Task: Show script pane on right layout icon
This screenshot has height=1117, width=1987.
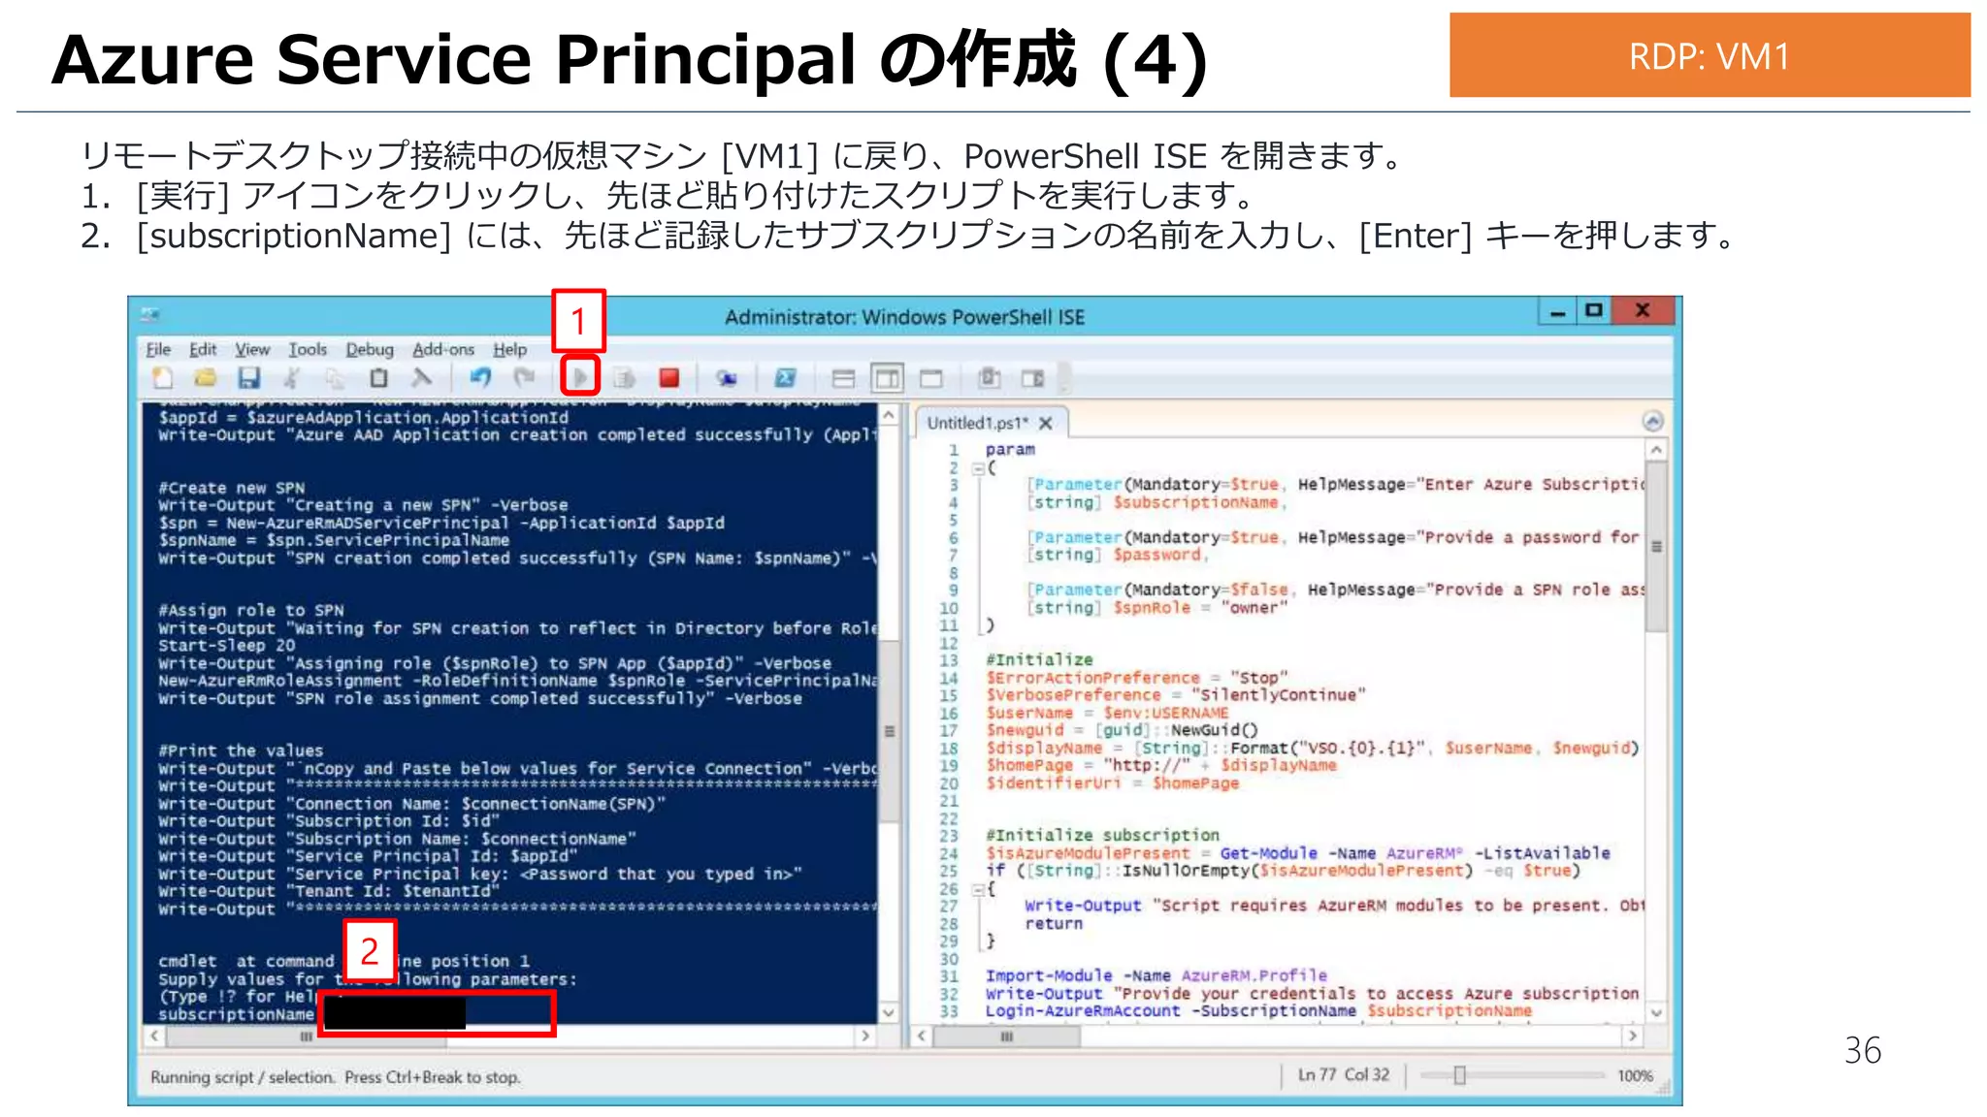Action: coord(887,378)
